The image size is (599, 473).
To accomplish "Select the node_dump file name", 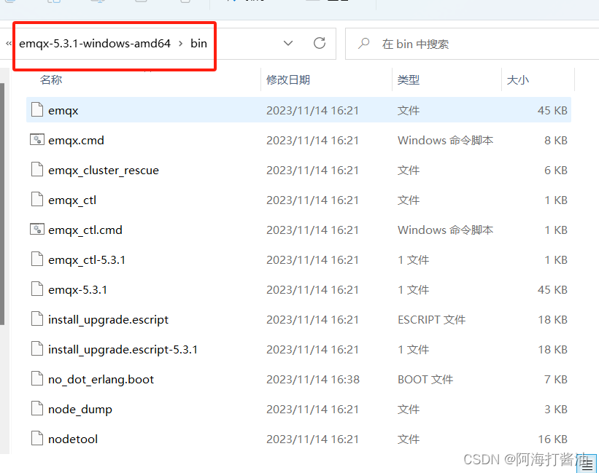I will point(80,410).
